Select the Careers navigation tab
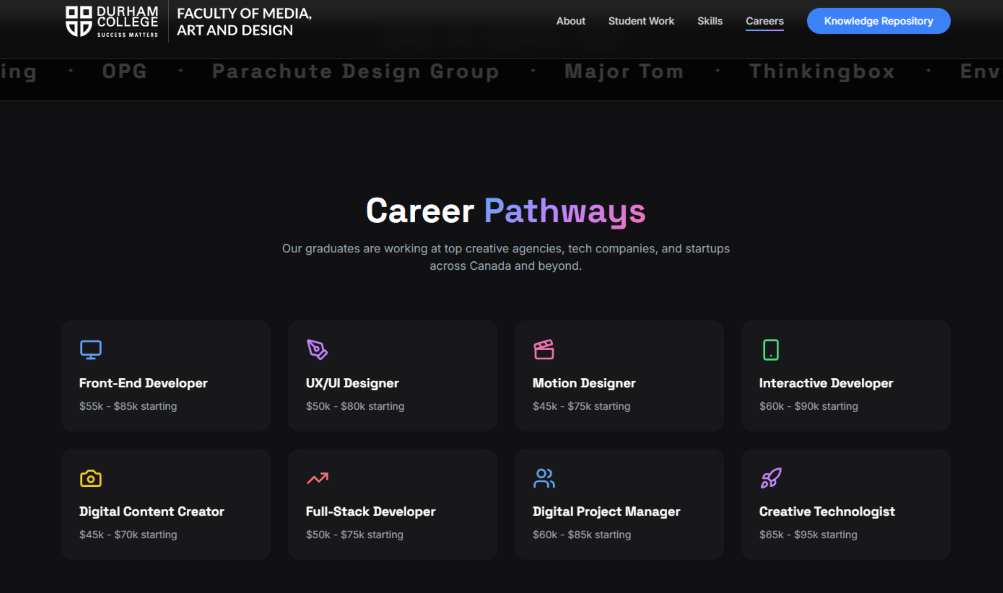 (x=765, y=21)
